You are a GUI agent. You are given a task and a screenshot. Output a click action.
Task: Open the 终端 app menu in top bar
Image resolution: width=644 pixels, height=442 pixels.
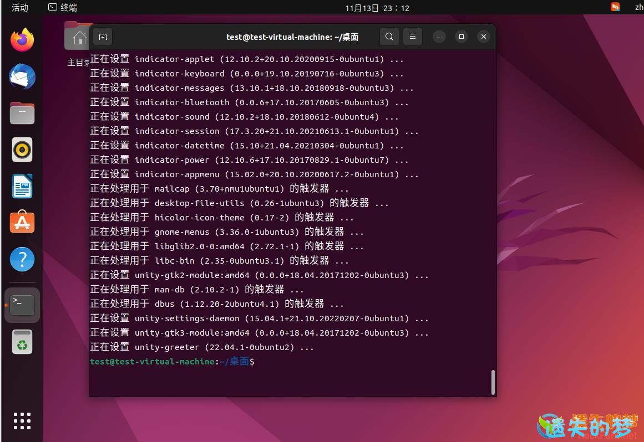pos(63,8)
